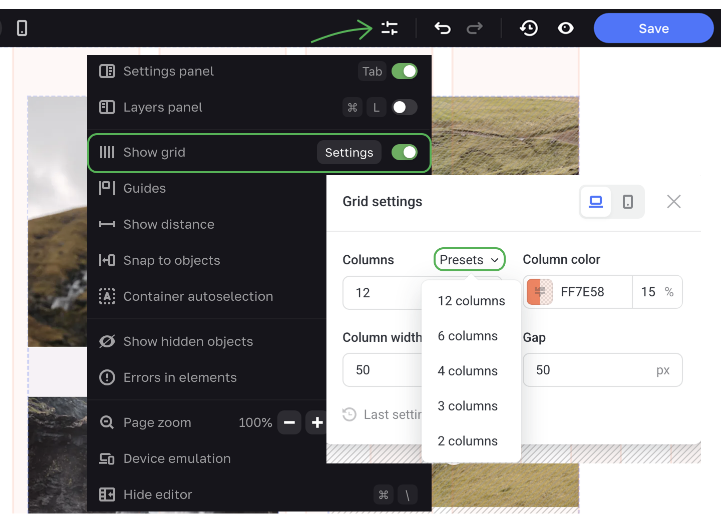Click the FF7E58 column color swatch
This screenshot has height=514, width=721.
click(540, 292)
